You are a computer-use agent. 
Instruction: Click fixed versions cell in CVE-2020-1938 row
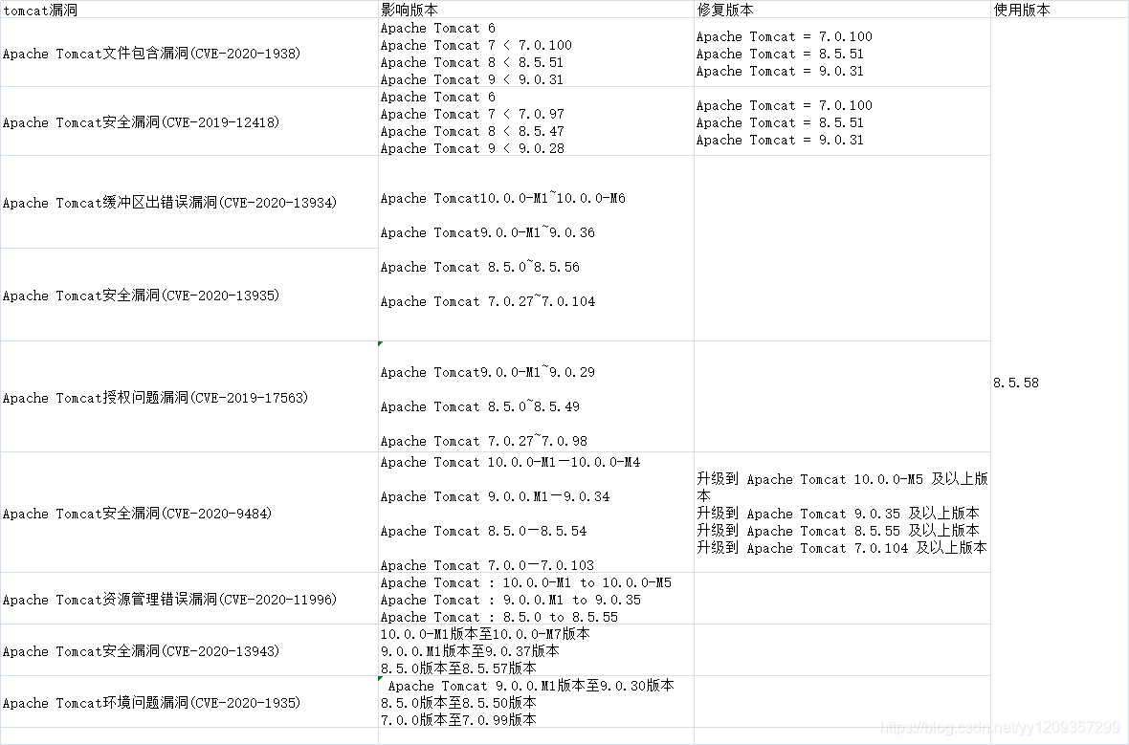pyautogui.click(x=842, y=53)
